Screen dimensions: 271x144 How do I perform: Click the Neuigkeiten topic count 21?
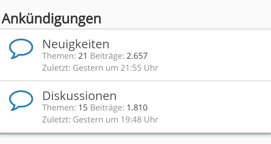pos(83,56)
